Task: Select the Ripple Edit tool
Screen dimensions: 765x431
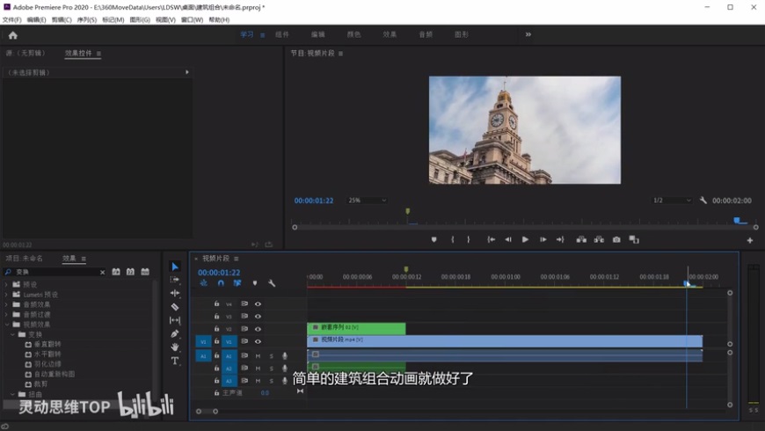Action: [x=175, y=293]
